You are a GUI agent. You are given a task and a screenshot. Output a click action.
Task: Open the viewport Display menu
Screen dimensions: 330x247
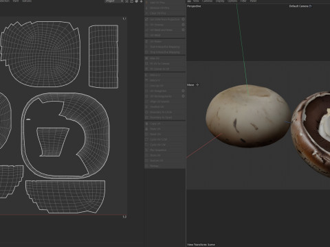click(220, 1)
